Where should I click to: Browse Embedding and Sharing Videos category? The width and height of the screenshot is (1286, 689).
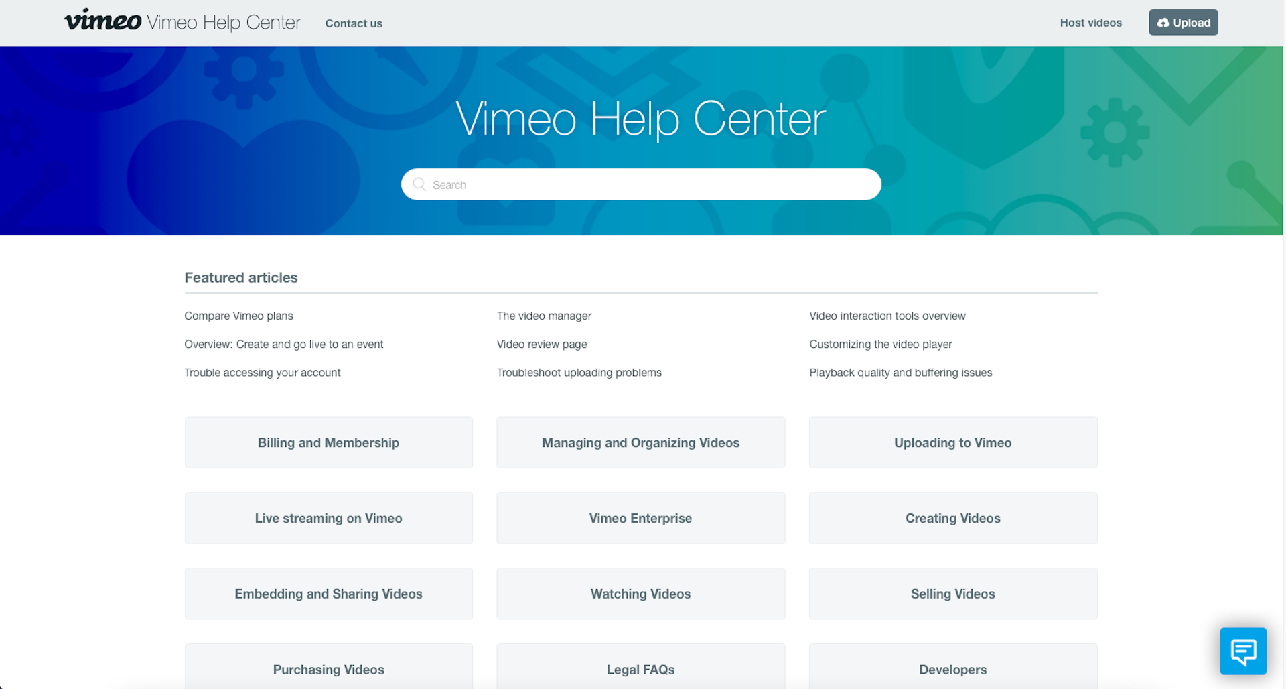[328, 594]
